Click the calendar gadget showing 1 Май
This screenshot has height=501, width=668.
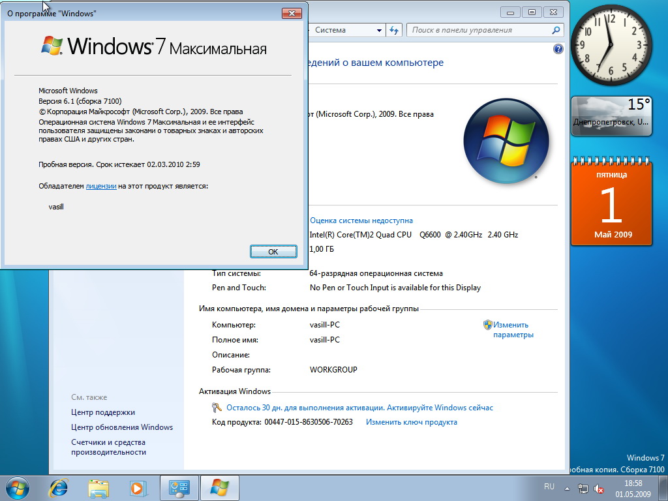pos(611,202)
